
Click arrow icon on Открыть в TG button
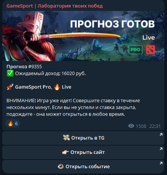161,135
